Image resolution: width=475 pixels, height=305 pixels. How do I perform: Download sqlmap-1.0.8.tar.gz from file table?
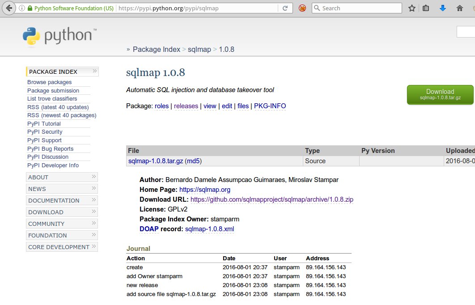point(156,161)
